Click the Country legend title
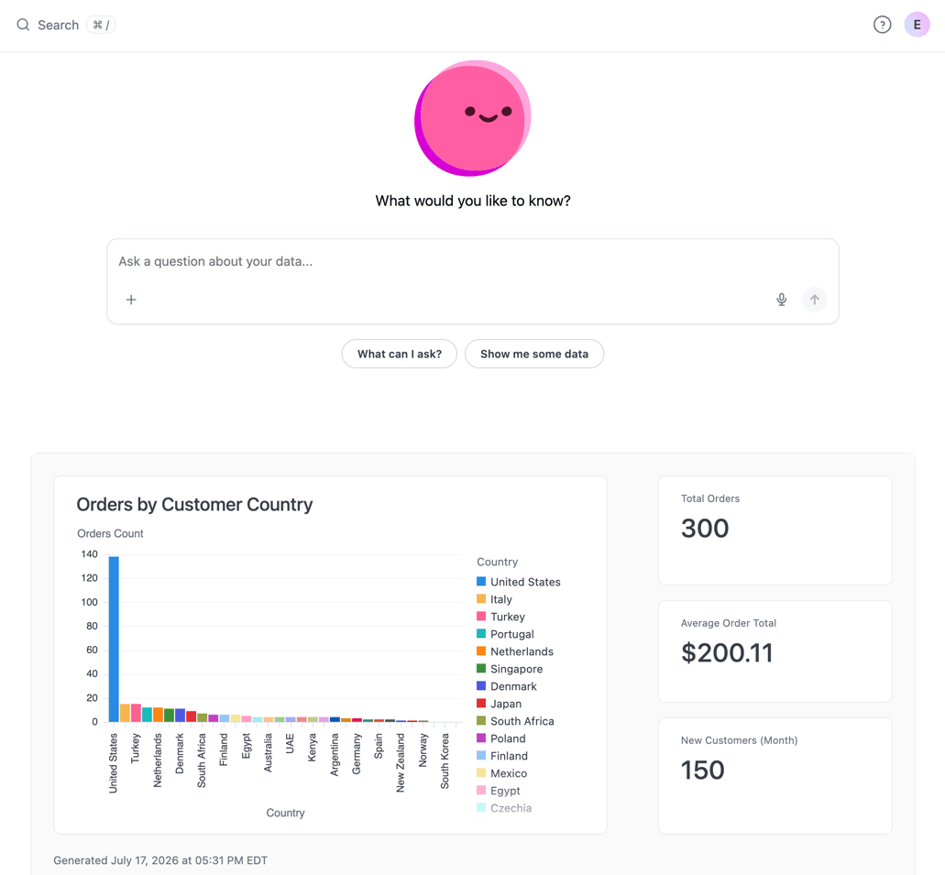This screenshot has width=945, height=875. coord(497,563)
